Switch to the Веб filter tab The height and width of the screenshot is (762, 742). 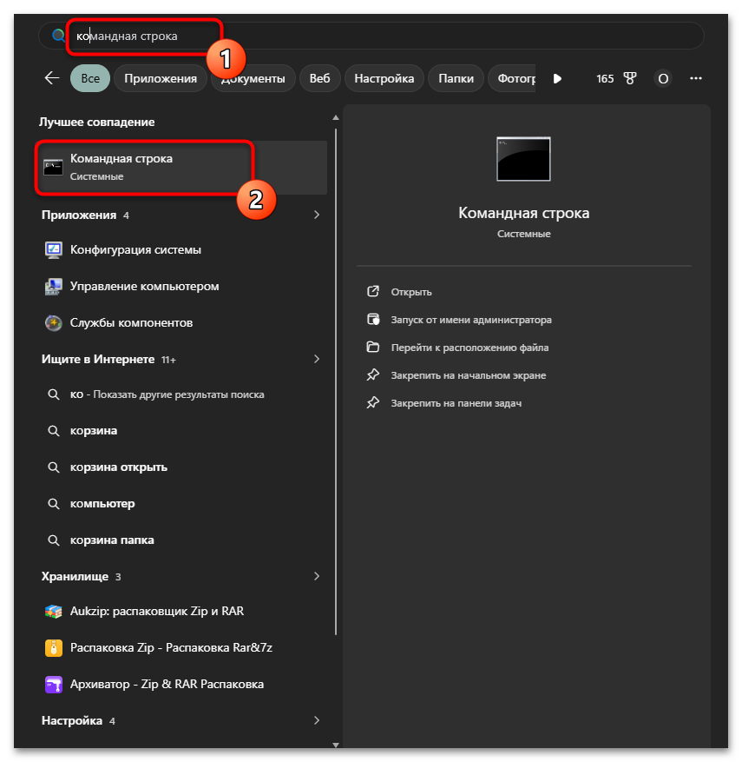coord(320,78)
